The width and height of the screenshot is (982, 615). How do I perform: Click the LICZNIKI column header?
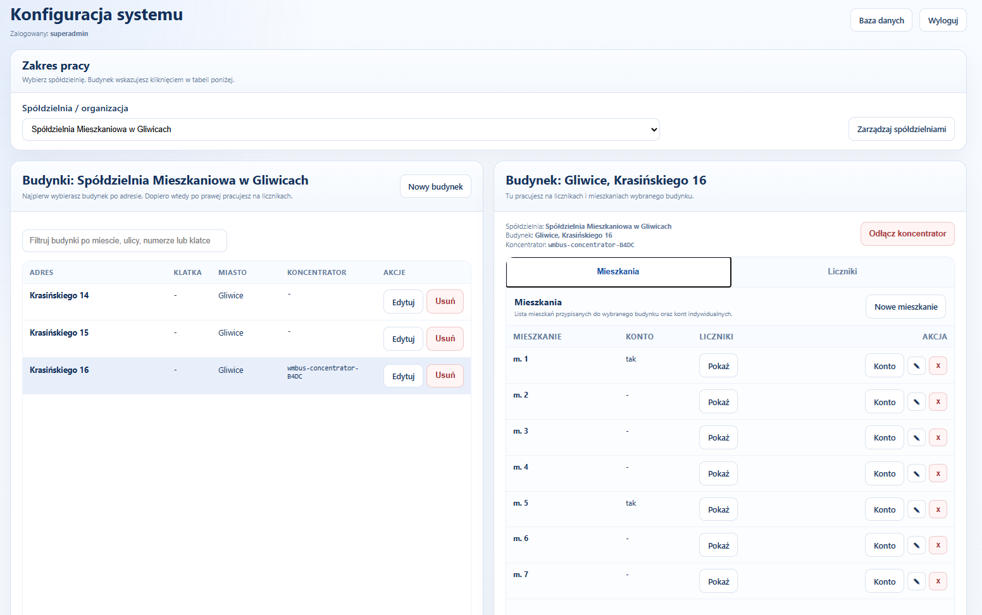[x=716, y=337]
